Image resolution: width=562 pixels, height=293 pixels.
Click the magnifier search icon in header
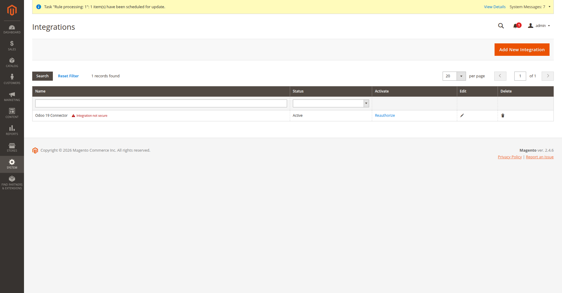point(501,26)
